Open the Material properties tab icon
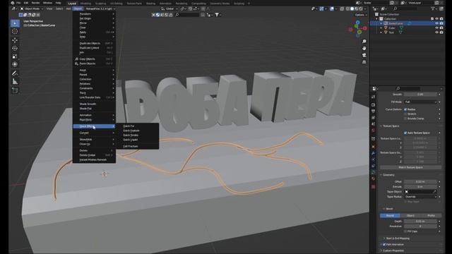Image resolution: width=452 pixels, height=254 pixels. coord(374,179)
